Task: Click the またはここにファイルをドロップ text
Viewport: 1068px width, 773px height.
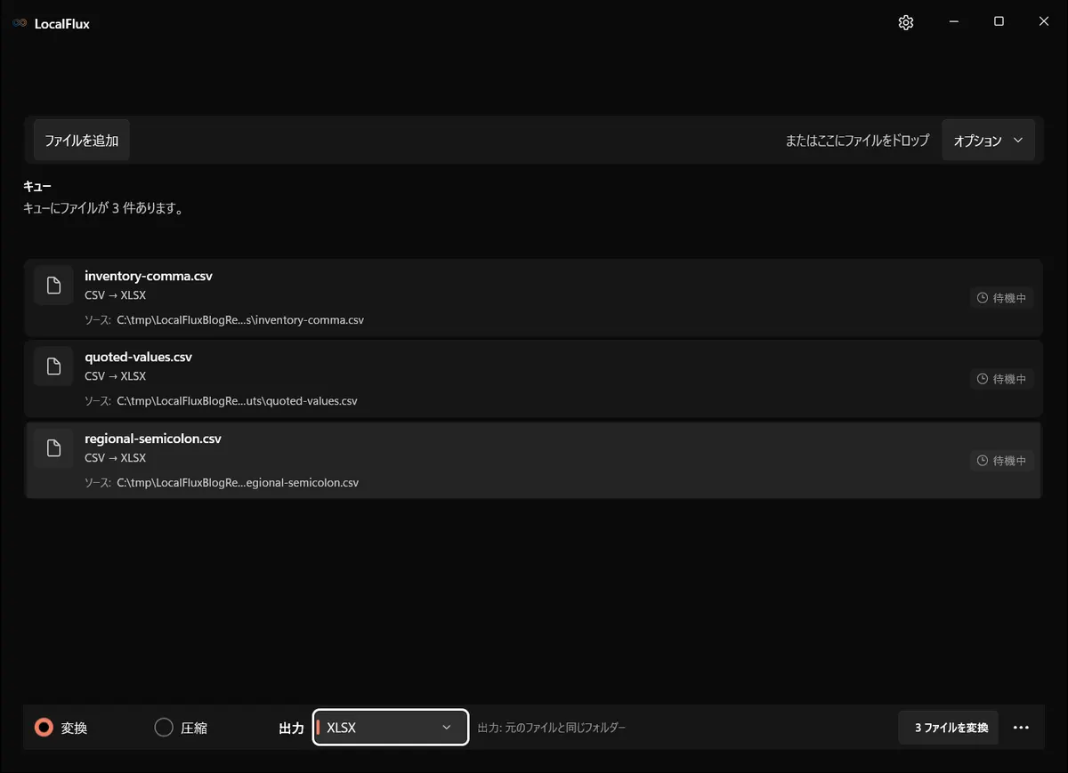Action: click(x=857, y=141)
